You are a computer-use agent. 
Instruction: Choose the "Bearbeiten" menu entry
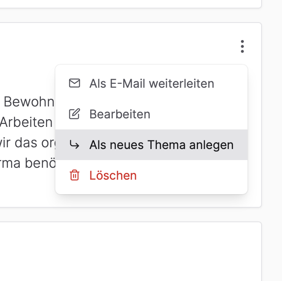click(x=120, y=114)
